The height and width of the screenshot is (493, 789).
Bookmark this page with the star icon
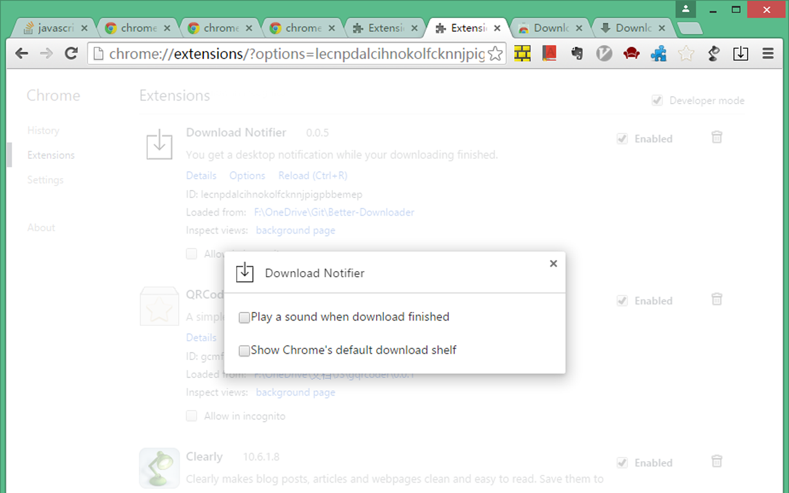tap(495, 54)
